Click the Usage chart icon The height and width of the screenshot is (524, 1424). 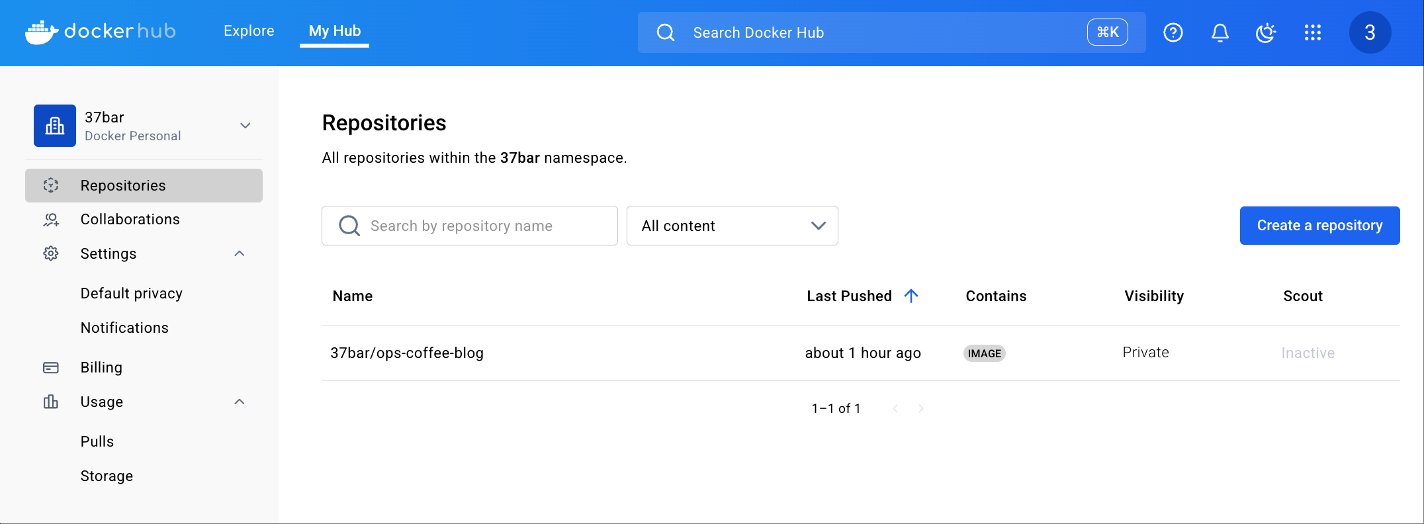coord(51,402)
